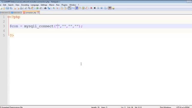This screenshot has height=108, width=192.
Task: Toggle the Function List panel icon
Action: point(87,8)
